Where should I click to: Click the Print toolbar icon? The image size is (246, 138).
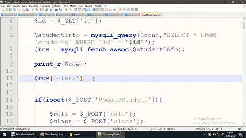pyautogui.click(x=27, y=10)
